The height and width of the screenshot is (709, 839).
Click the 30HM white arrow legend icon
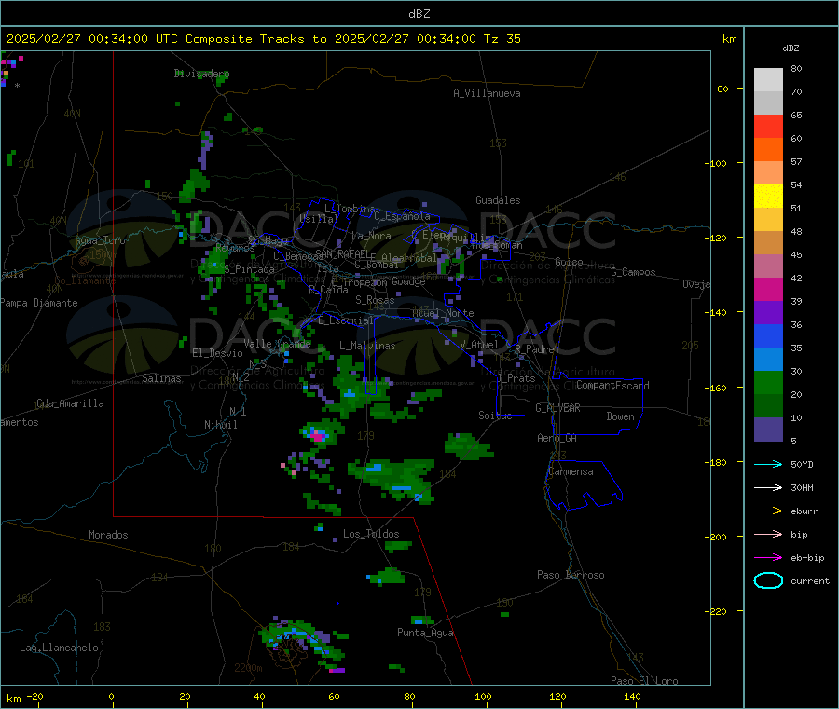(x=768, y=487)
